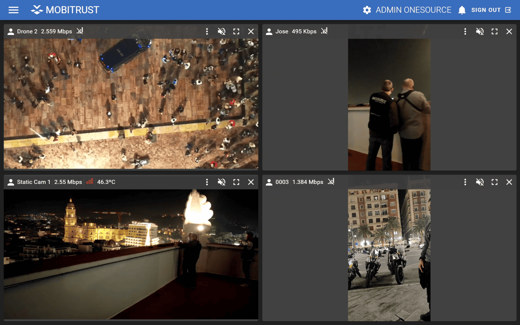Unmute the Drone 2 audio

point(222,31)
